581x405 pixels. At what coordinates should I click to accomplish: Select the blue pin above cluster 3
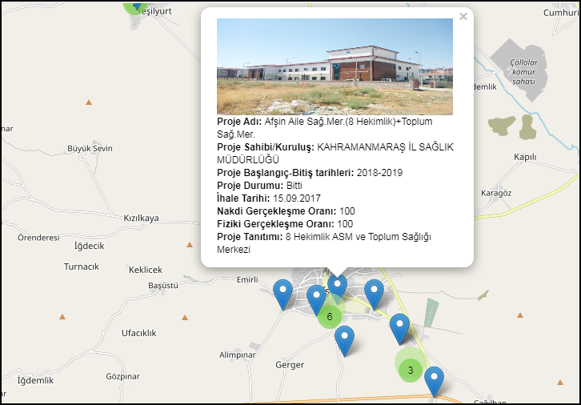400,329
